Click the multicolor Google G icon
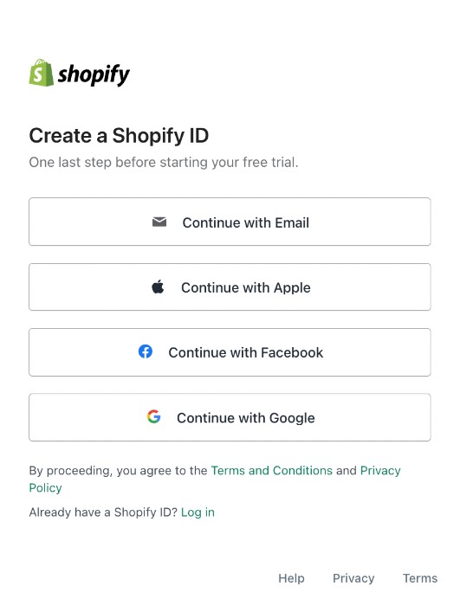460x612 pixels. (154, 416)
